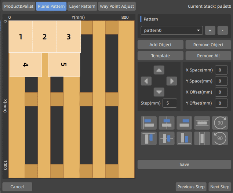
Task: Select box 5 on the pallet
Action: [64, 64]
